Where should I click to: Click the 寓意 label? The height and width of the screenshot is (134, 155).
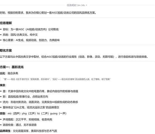click(x=3, y=85)
